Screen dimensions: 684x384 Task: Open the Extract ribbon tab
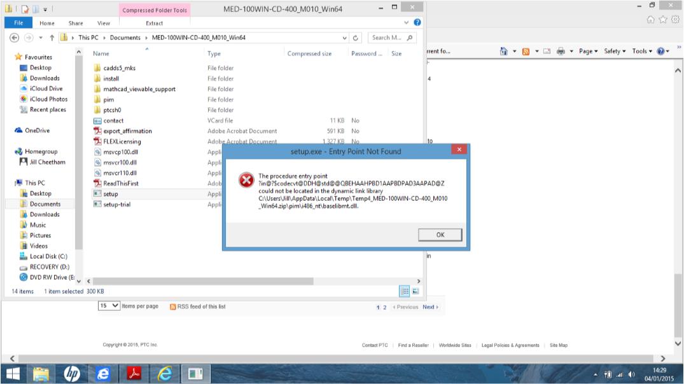tap(155, 23)
